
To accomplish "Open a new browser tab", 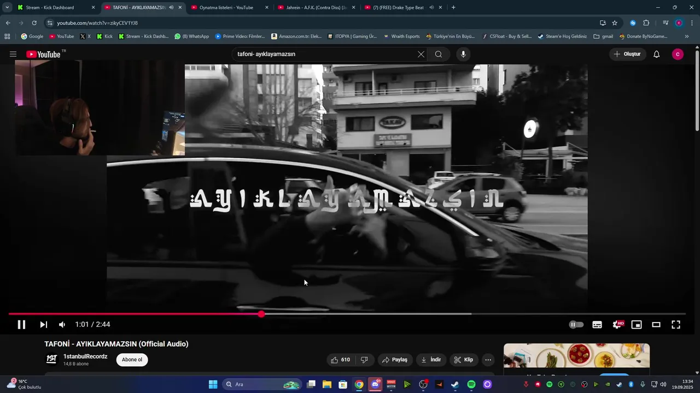I will [x=453, y=8].
